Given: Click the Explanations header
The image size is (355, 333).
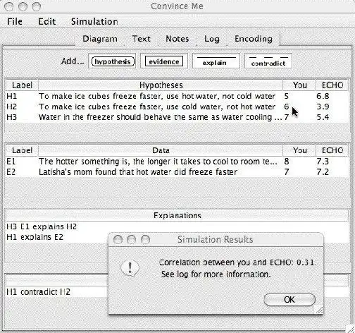Looking at the screenshot, I should coord(177,215).
